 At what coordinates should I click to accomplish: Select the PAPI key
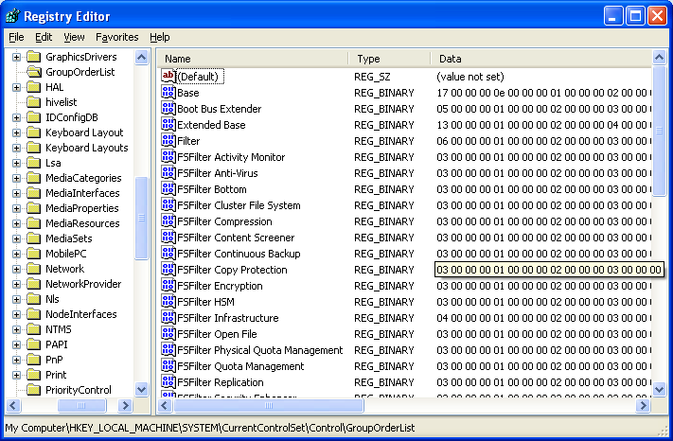click(56, 344)
